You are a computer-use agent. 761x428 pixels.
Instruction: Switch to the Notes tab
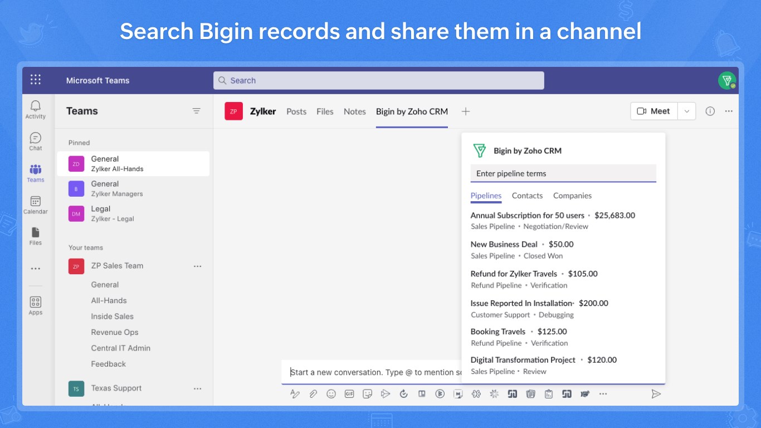[x=355, y=111]
